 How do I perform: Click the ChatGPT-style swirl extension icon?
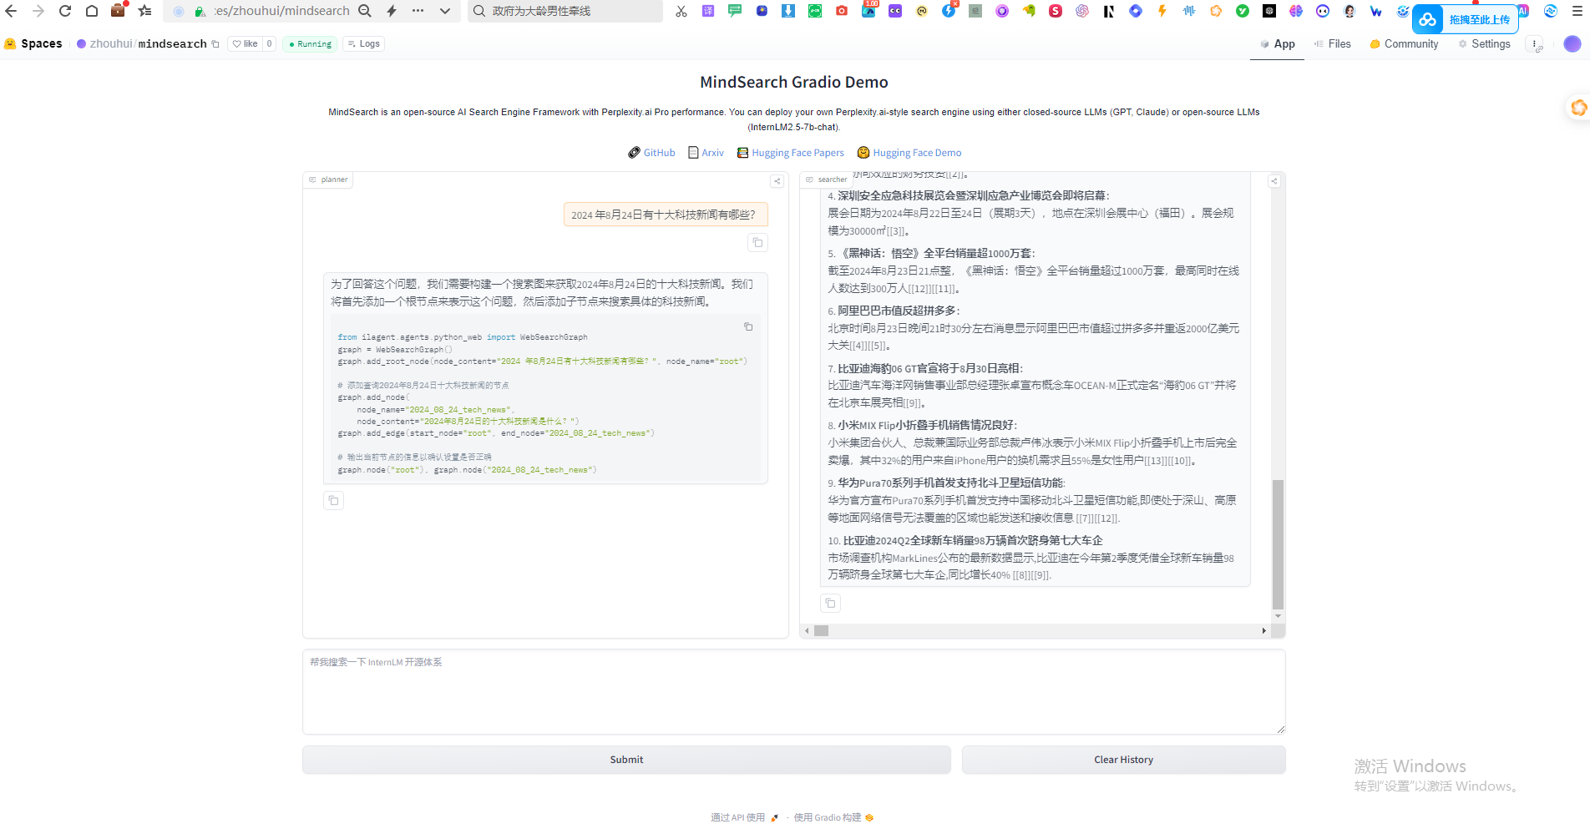[1082, 11]
